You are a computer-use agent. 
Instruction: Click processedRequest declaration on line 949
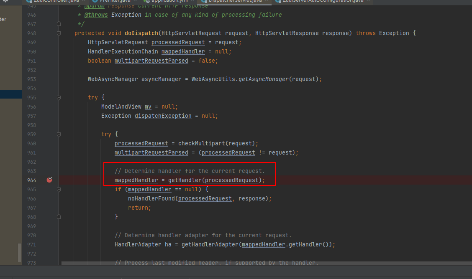pos(178,42)
